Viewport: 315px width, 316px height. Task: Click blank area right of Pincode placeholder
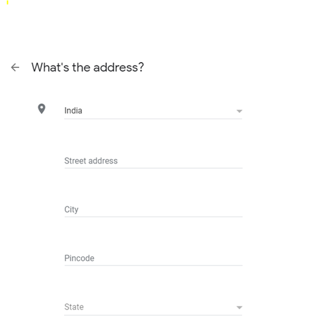(168, 258)
